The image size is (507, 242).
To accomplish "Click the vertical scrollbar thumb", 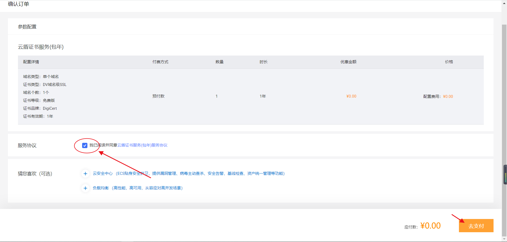I will [504, 106].
